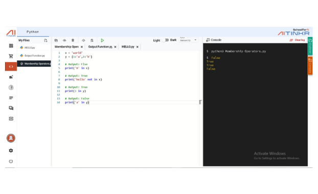Click code line print('hello' not in x)

83,80
